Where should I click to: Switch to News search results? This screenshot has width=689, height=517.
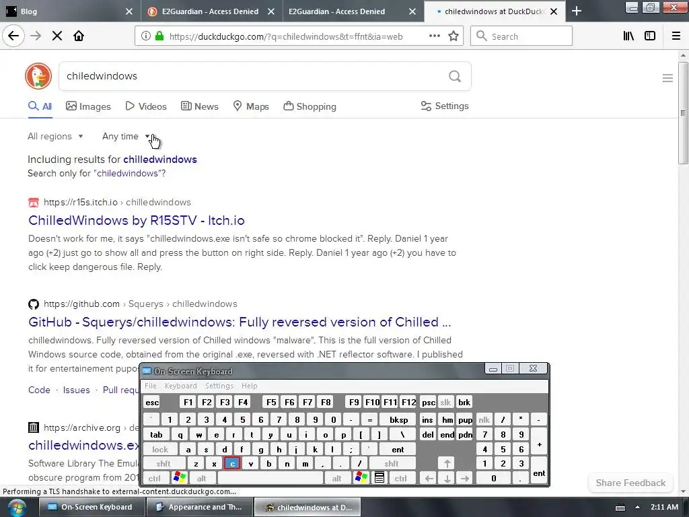(199, 106)
